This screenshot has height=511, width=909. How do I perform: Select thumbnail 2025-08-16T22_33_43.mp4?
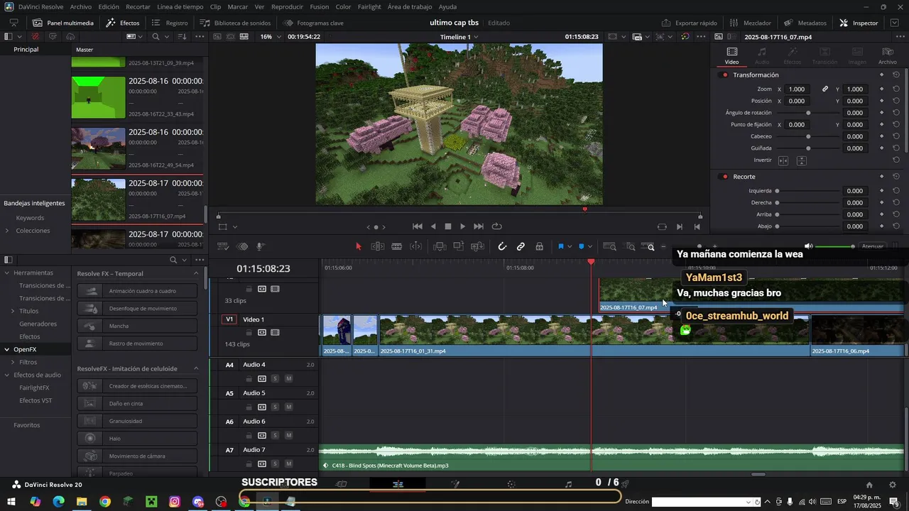coord(98,97)
